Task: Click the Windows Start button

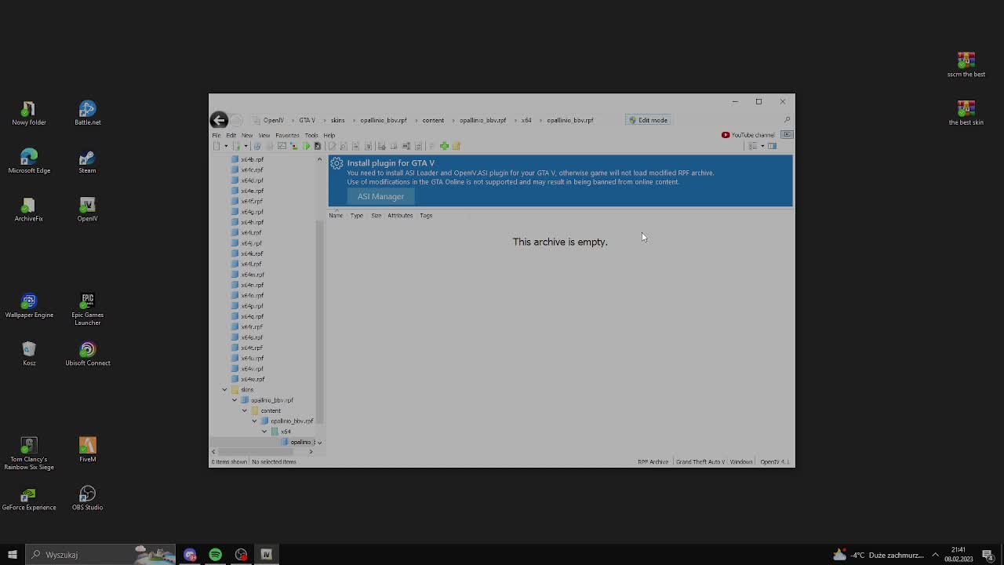Action: pos(11,555)
